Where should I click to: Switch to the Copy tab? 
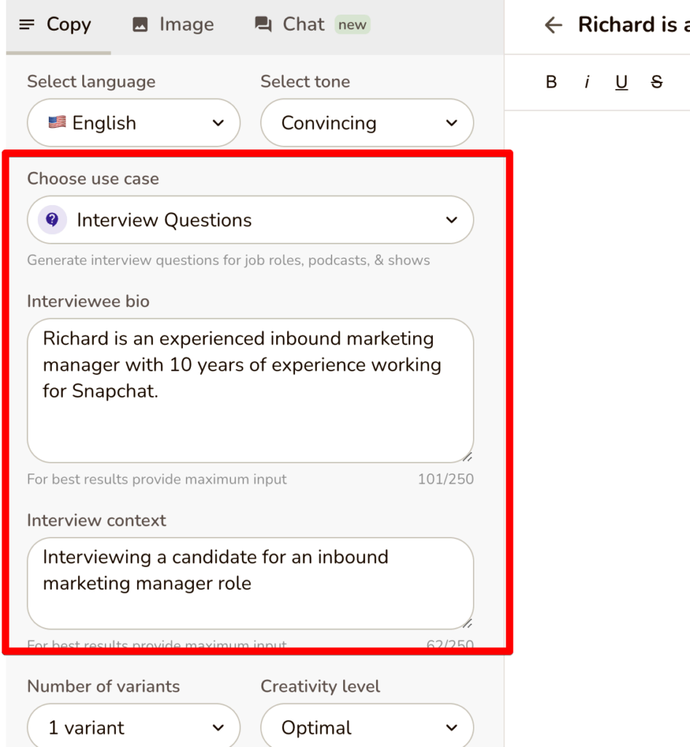(55, 26)
